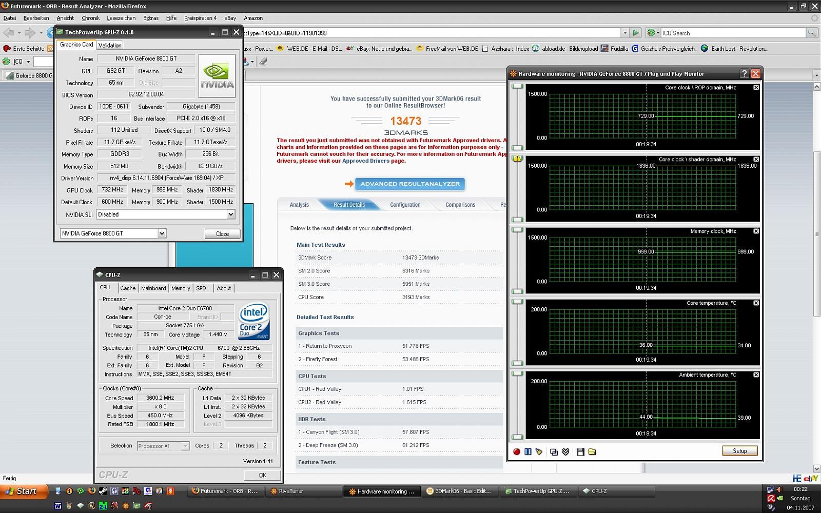The width and height of the screenshot is (821, 513).
Task: Click the warning icon beside shader domain graph
Action: 517,159
